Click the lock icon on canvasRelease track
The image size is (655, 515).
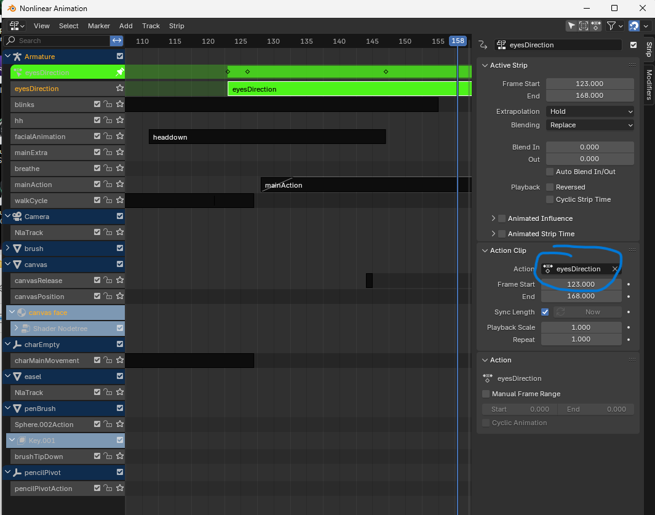[x=108, y=281]
